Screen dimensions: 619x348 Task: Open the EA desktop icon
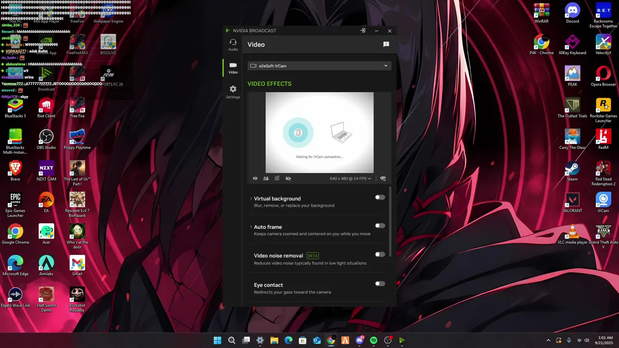point(46,203)
